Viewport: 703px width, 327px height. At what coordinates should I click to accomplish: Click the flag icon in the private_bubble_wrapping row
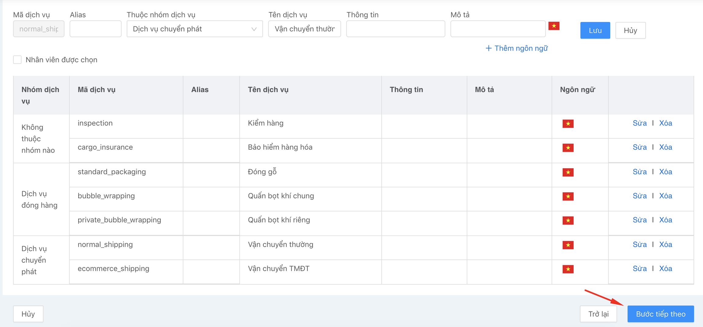click(568, 220)
